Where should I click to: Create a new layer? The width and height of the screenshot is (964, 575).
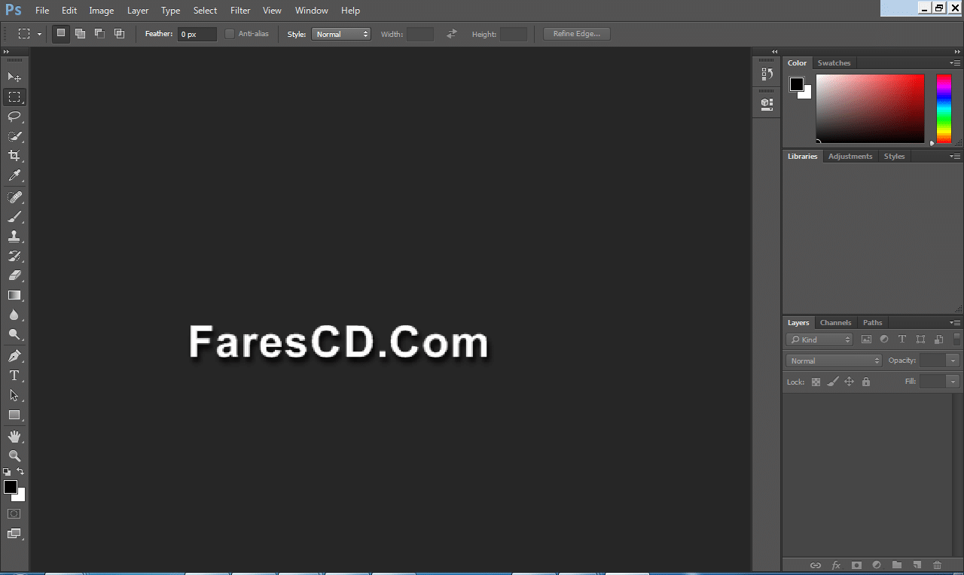(917, 565)
